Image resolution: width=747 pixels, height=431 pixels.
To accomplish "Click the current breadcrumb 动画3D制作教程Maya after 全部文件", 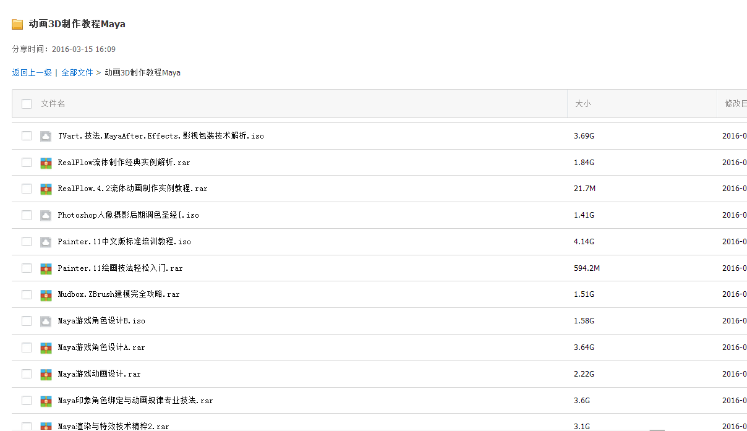I will pos(142,72).
